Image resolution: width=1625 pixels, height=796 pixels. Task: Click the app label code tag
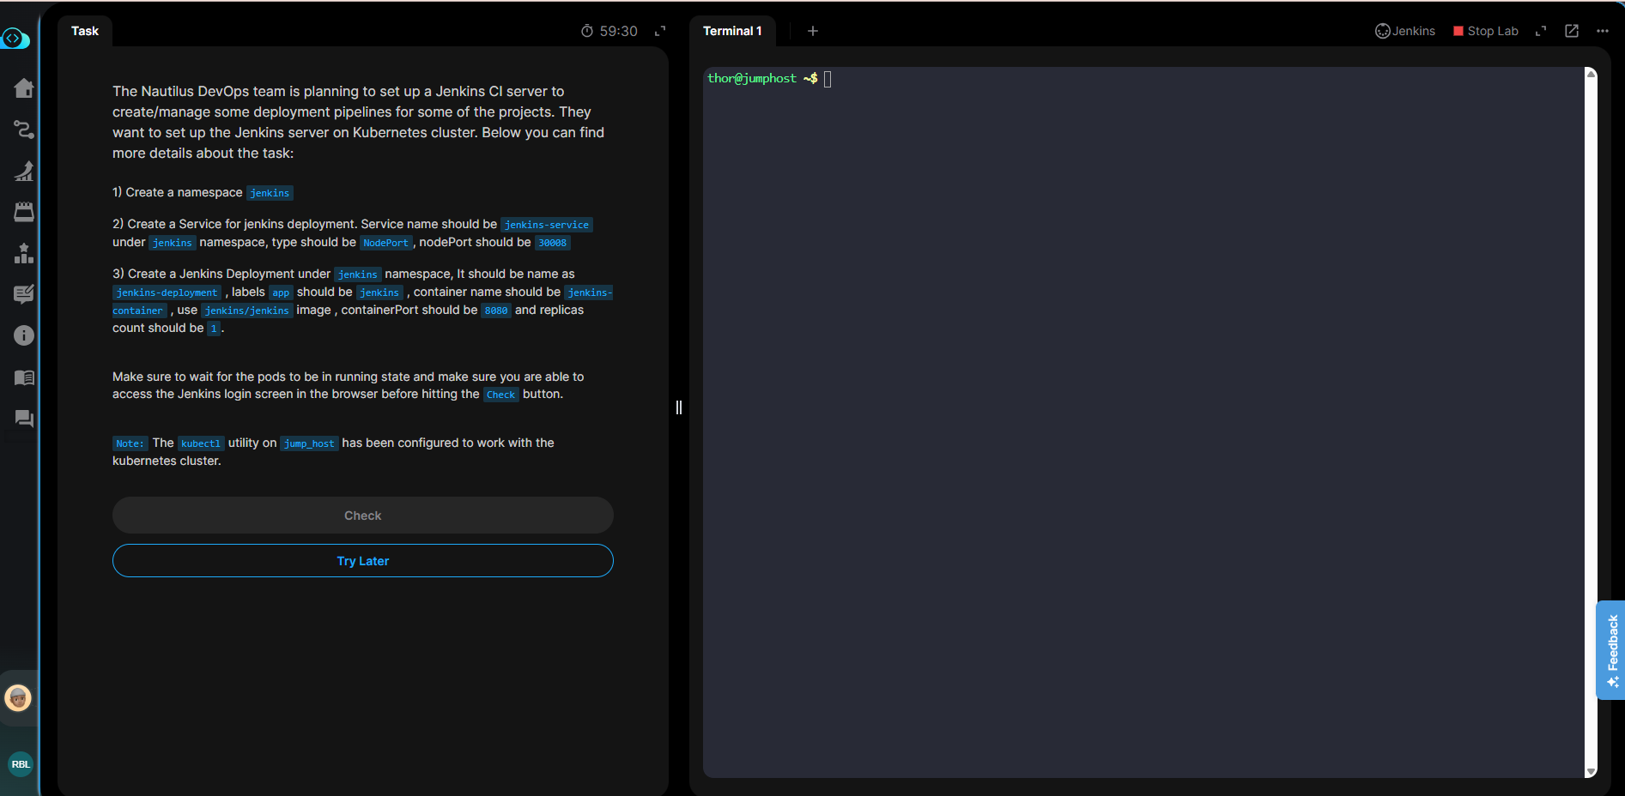click(281, 292)
